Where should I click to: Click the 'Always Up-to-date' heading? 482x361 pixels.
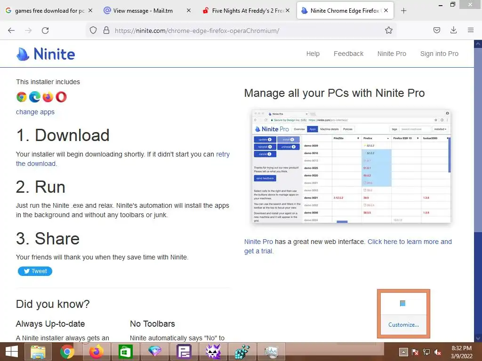pos(50,324)
